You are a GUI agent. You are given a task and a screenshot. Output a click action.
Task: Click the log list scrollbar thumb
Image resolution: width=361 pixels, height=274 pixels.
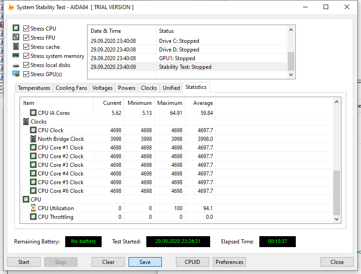point(291,61)
